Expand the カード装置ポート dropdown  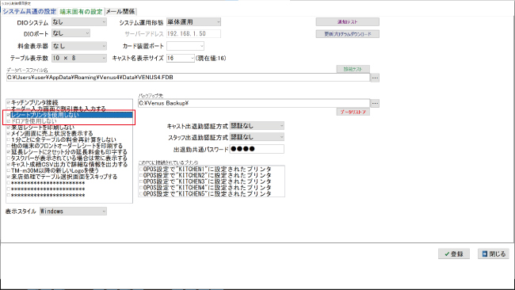pyautogui.click(x=185, y=46)
